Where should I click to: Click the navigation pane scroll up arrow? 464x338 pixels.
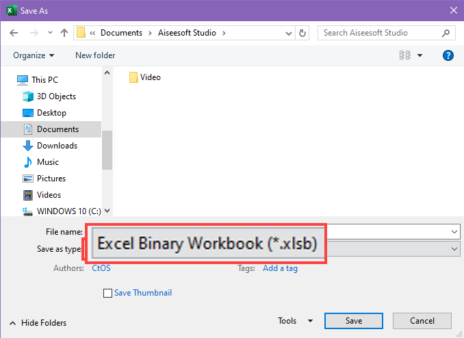click(107, 73)
